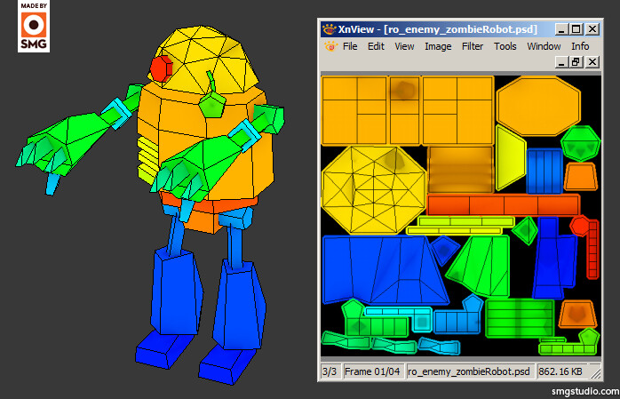620x399 pixels.
Task: Restore the inner document window
Action: coord(576,62)
